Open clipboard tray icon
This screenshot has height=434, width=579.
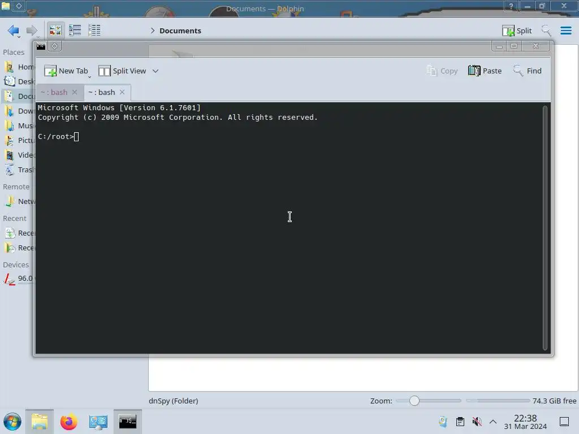(460, 422)
